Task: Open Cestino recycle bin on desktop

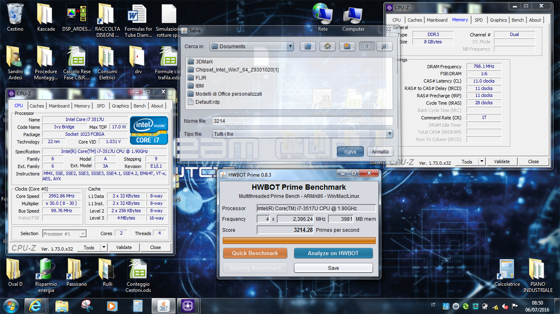Action: coord(15,18)
